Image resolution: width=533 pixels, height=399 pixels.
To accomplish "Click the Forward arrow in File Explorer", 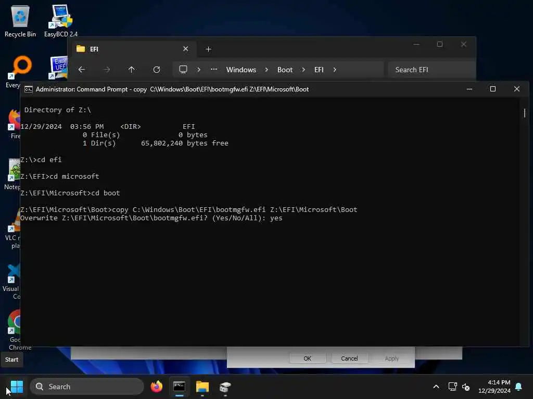I will 107,70.
